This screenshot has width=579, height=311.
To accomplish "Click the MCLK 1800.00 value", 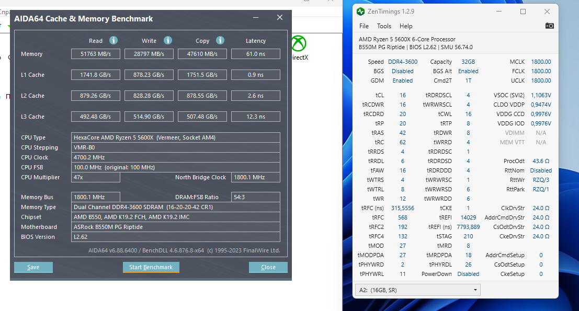I will click(x=541, y=62).
